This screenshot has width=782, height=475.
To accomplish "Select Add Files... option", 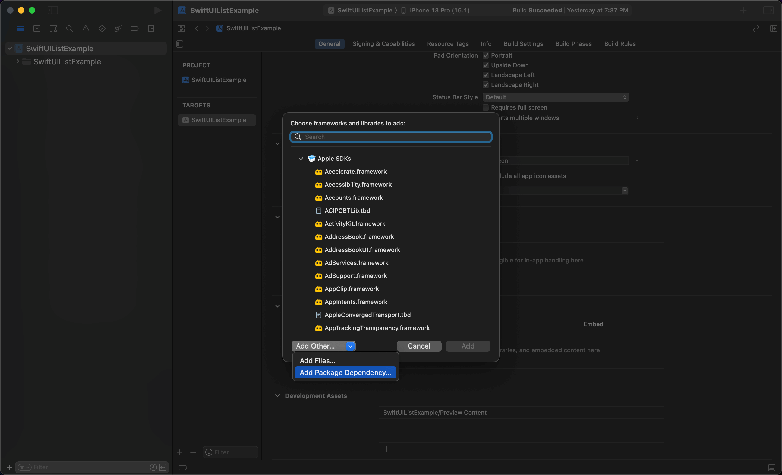I will point(317,360).
